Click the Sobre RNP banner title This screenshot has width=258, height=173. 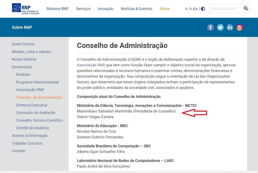(22, 27)
